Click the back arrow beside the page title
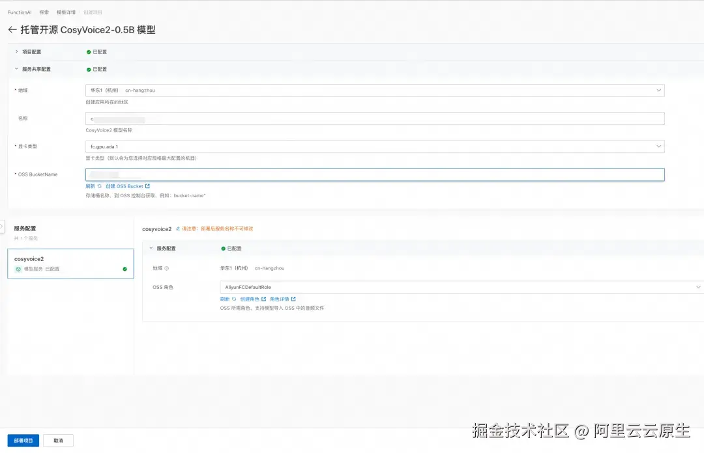The height and width of the screenshot is (453, 704). (x=12, y=29)
